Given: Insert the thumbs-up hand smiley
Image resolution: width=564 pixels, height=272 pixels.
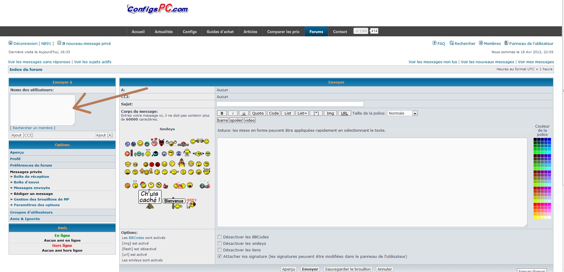Looking at the screenshot, I should [166, 186].
